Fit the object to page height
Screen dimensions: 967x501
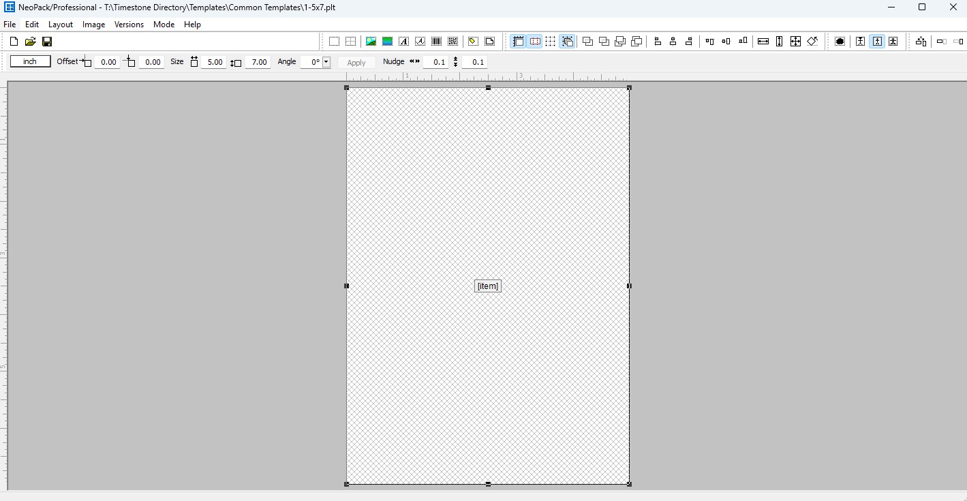coord(780,42)
